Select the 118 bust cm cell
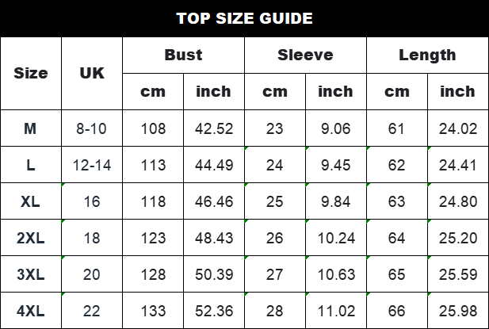The image size is (489, 329). [153, 201]
